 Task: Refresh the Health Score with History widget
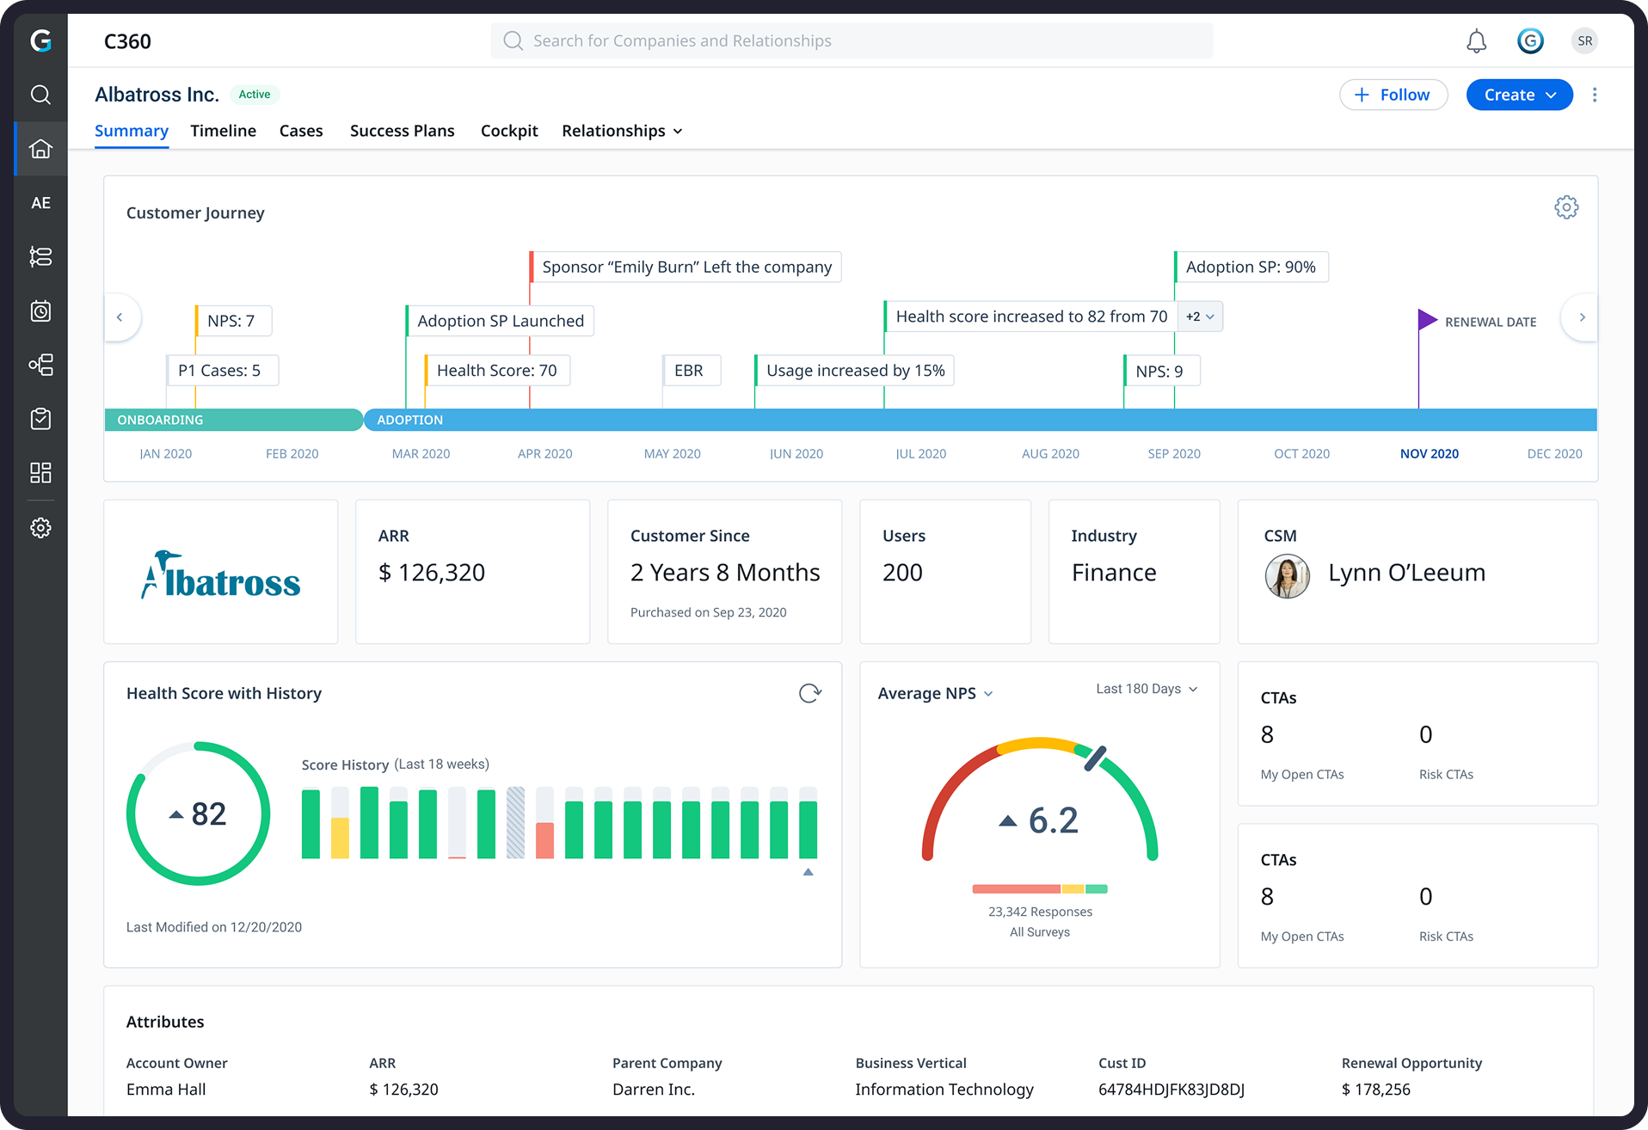pyautogui.click(x=810, y=693)
